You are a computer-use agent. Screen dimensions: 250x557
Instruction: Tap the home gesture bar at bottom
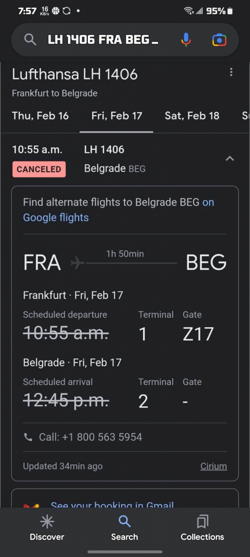pyautogui.click(x=125, y=552)
